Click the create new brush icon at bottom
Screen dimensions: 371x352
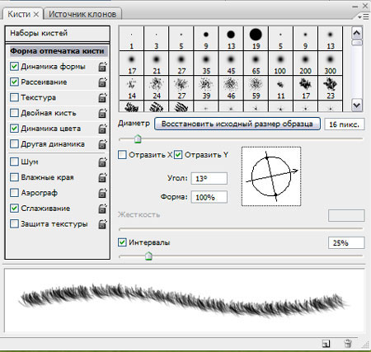click(326, 344)
